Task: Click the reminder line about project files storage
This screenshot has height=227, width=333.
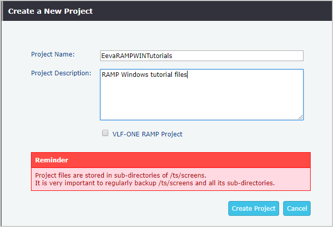Action: point(120,175)
